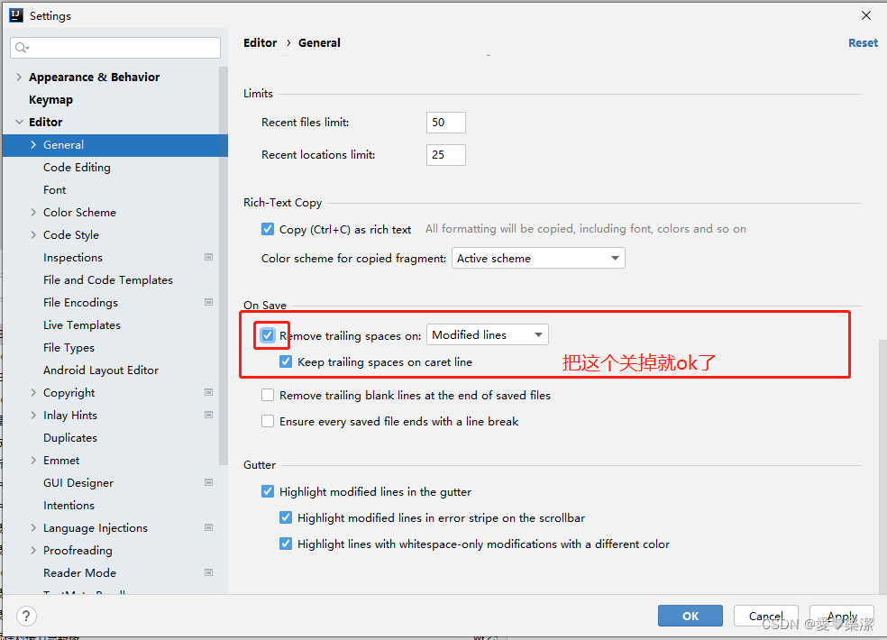Viewport: 887px width, 640px height.
Task: Click the search magnifier icon in settings
Action: coord(22,48)
